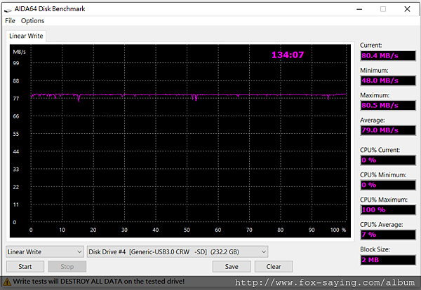Image resolution: width=421 pixels, height=290 pixels.
Task: Click the Block Size field showing 2 MB
Action: [x=388, y=260]
